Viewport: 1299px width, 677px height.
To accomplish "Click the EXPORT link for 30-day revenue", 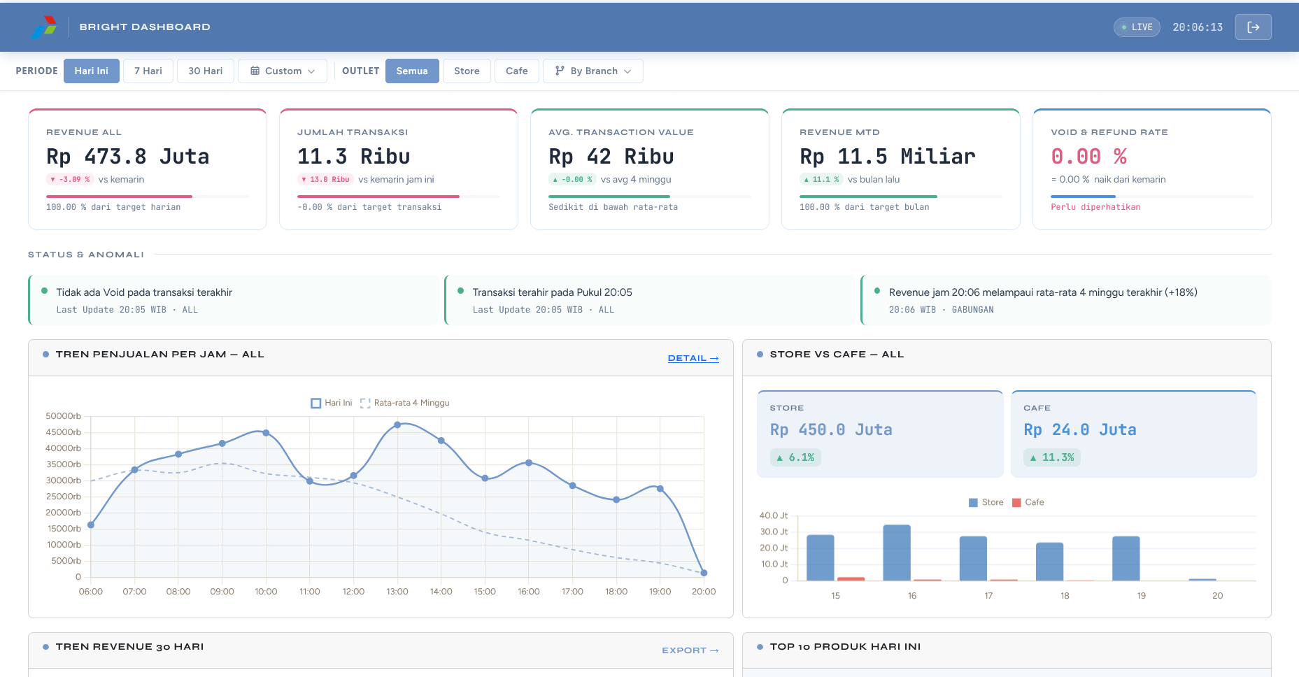I will pos(690,650).
